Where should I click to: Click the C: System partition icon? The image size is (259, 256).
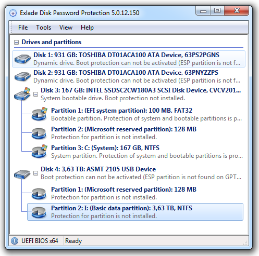tap(39, 151)
